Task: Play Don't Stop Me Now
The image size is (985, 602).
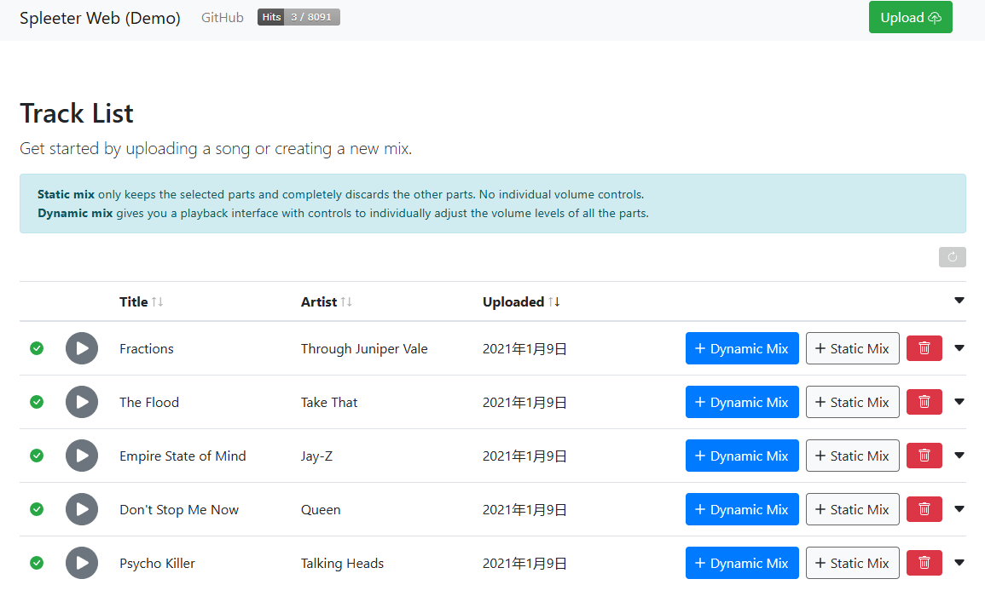Action: click(81, 509)
